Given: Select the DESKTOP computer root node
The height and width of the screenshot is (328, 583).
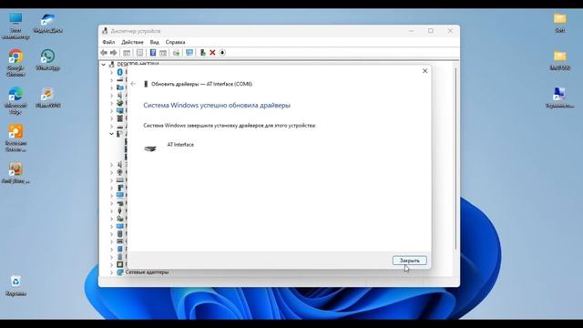Looking at the screenshot, I should (138, 65).
